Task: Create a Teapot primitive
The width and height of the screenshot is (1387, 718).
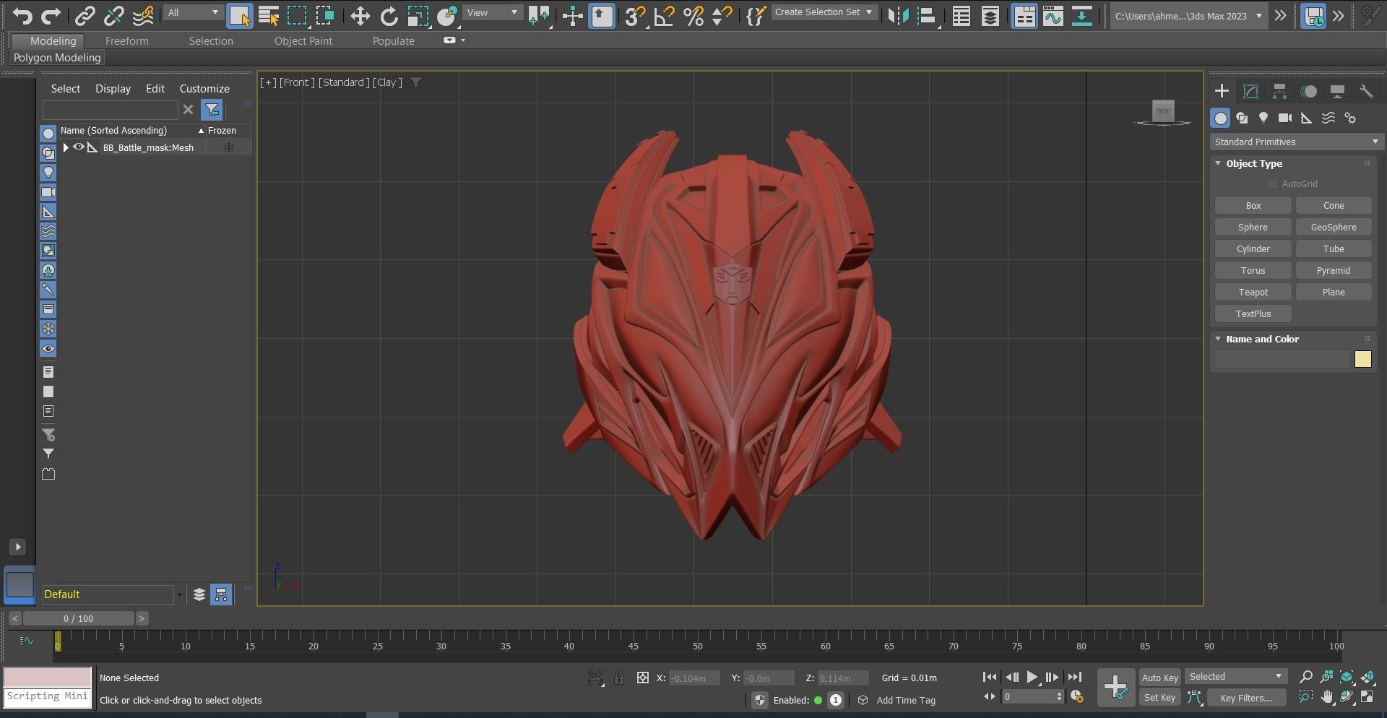Action: (1253, 293)
